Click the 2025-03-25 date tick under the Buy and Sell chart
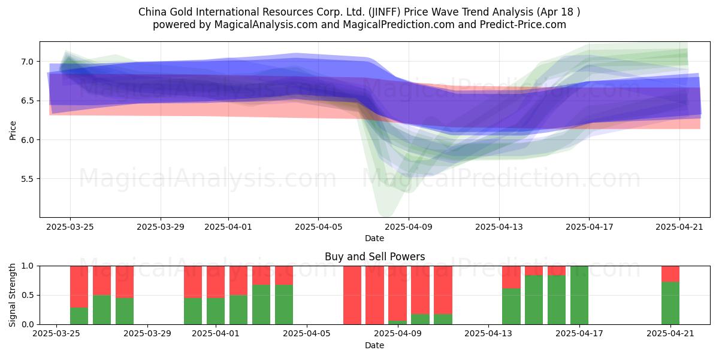Image resolution: width=719 pixels, height=359 pixels. pos(56,334)
